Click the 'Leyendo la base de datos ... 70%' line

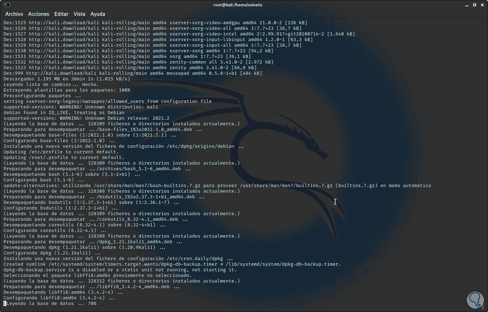tap(50, 304)
